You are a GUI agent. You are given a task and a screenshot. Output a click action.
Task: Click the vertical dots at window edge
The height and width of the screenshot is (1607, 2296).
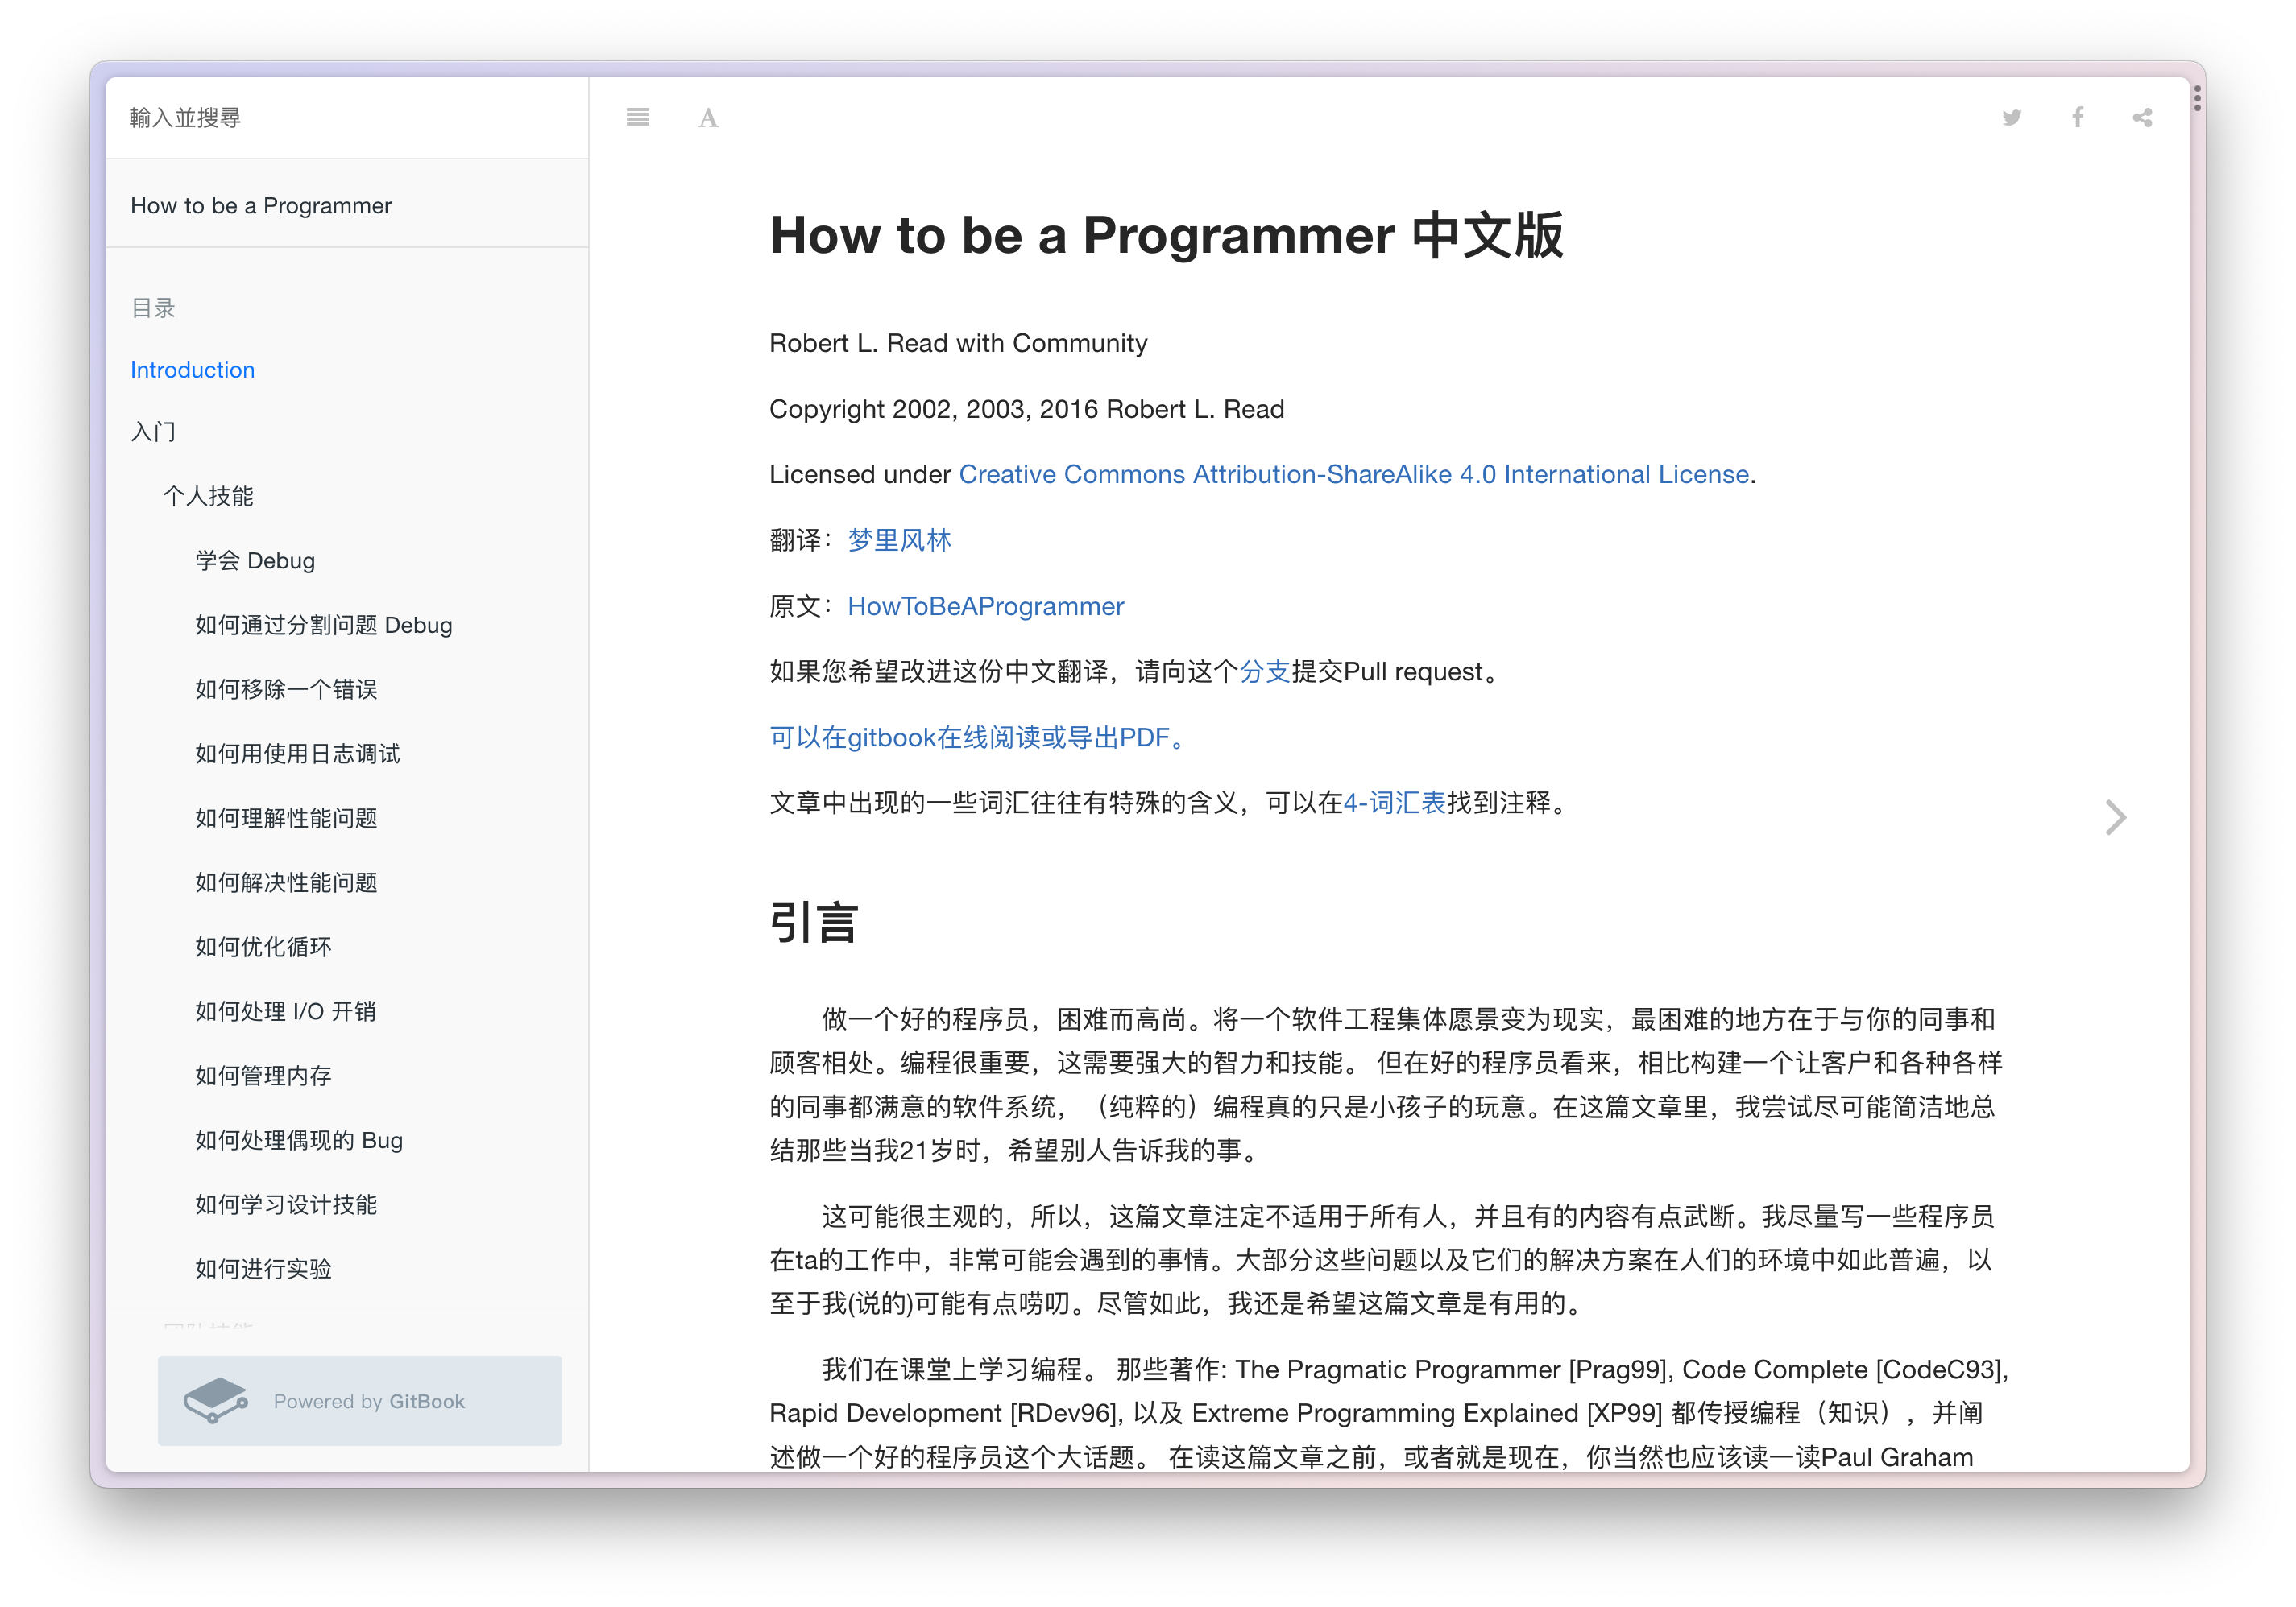point(2197,98)
